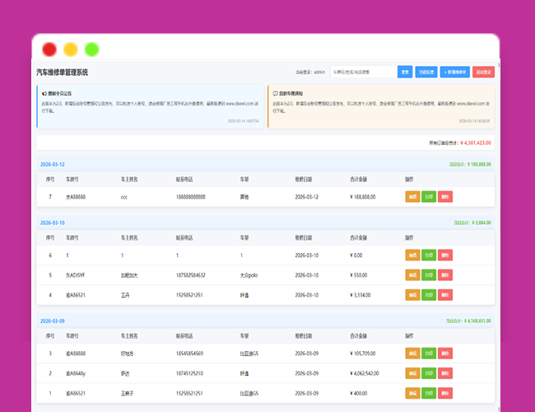Edit the order for owner ccc
Screen dimensions: 535x412
click(412, 197)
